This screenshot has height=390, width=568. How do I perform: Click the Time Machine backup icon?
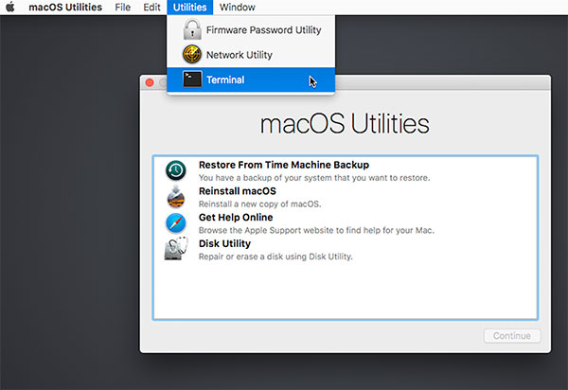176,170
